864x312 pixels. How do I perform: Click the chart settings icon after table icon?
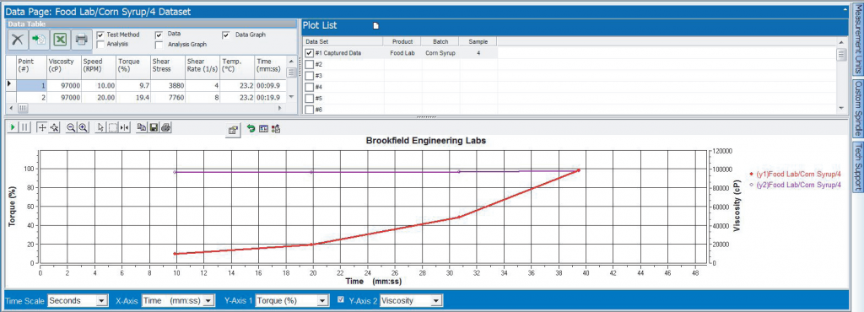(276, 128)
